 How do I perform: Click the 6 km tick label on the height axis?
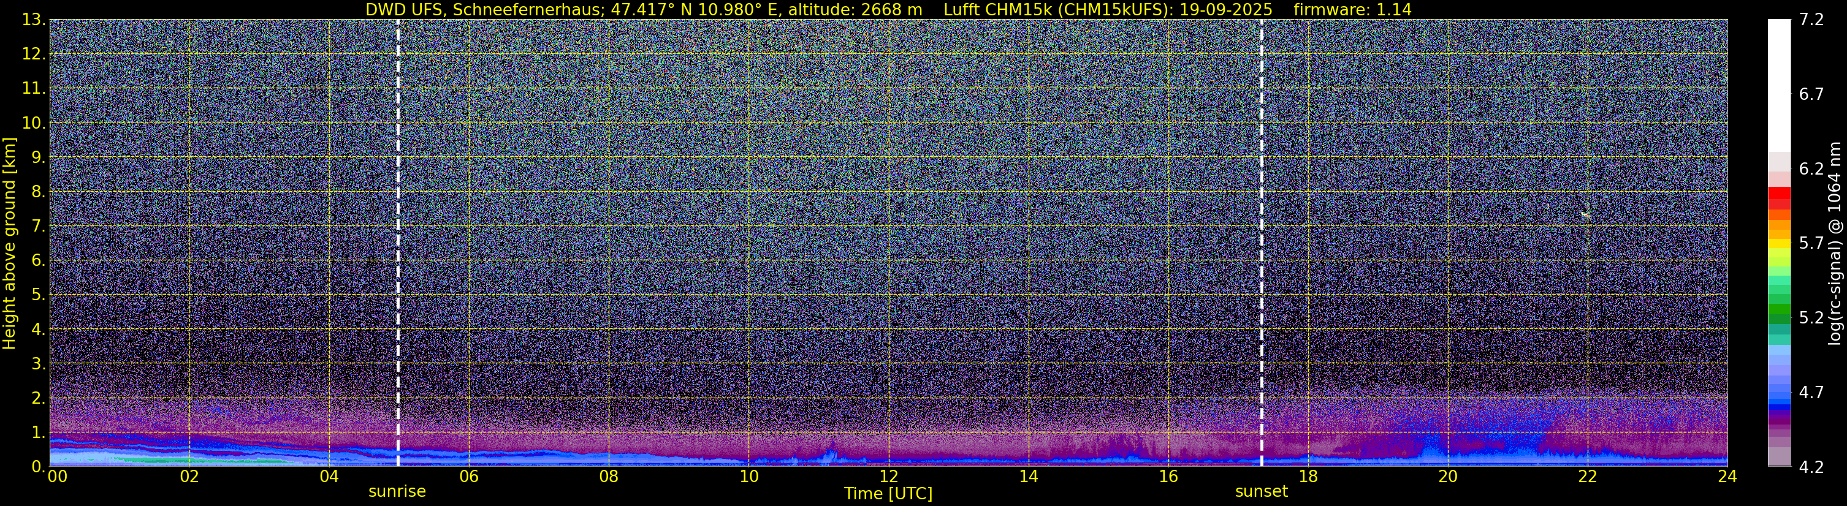click(38, 261)
